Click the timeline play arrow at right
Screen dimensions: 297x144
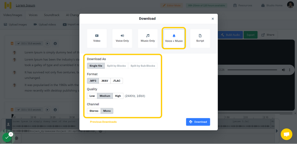[277, 131]
